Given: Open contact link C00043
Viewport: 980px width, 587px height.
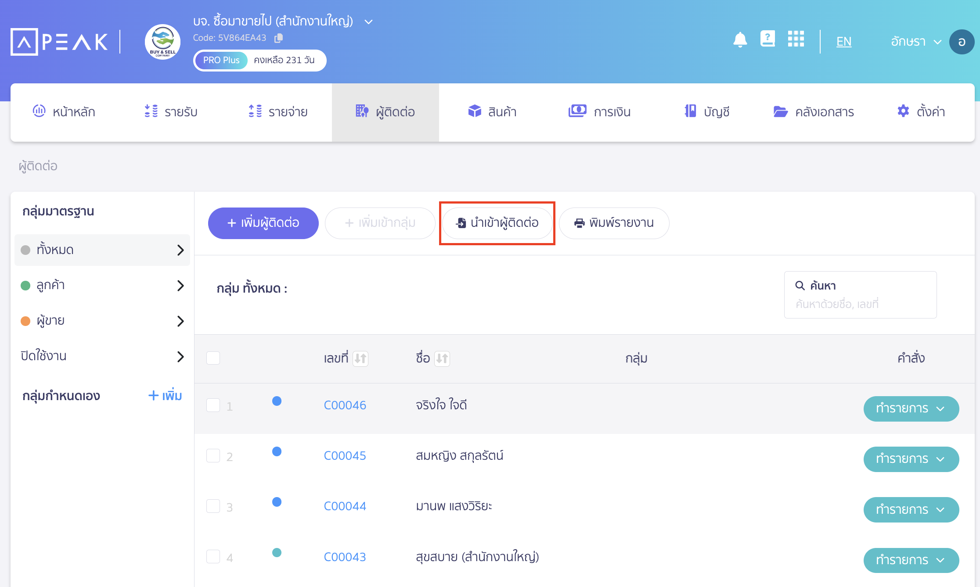Looking at the screenshot, I should (x=345, y=557).
